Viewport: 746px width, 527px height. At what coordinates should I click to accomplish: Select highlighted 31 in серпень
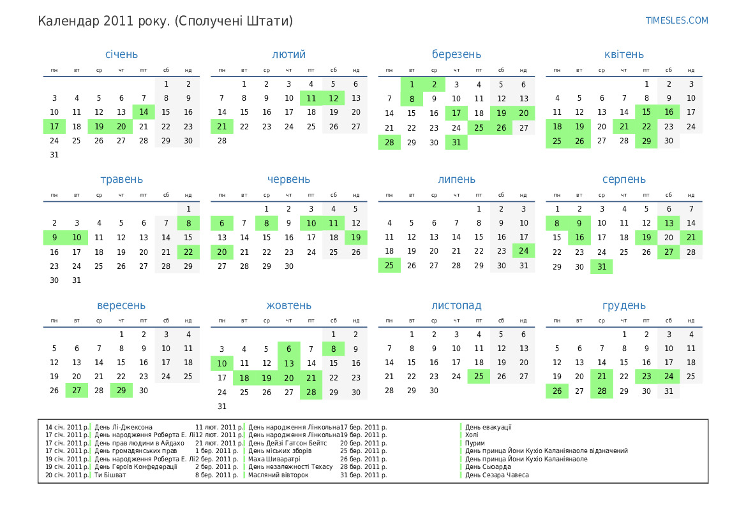[602, 267]
